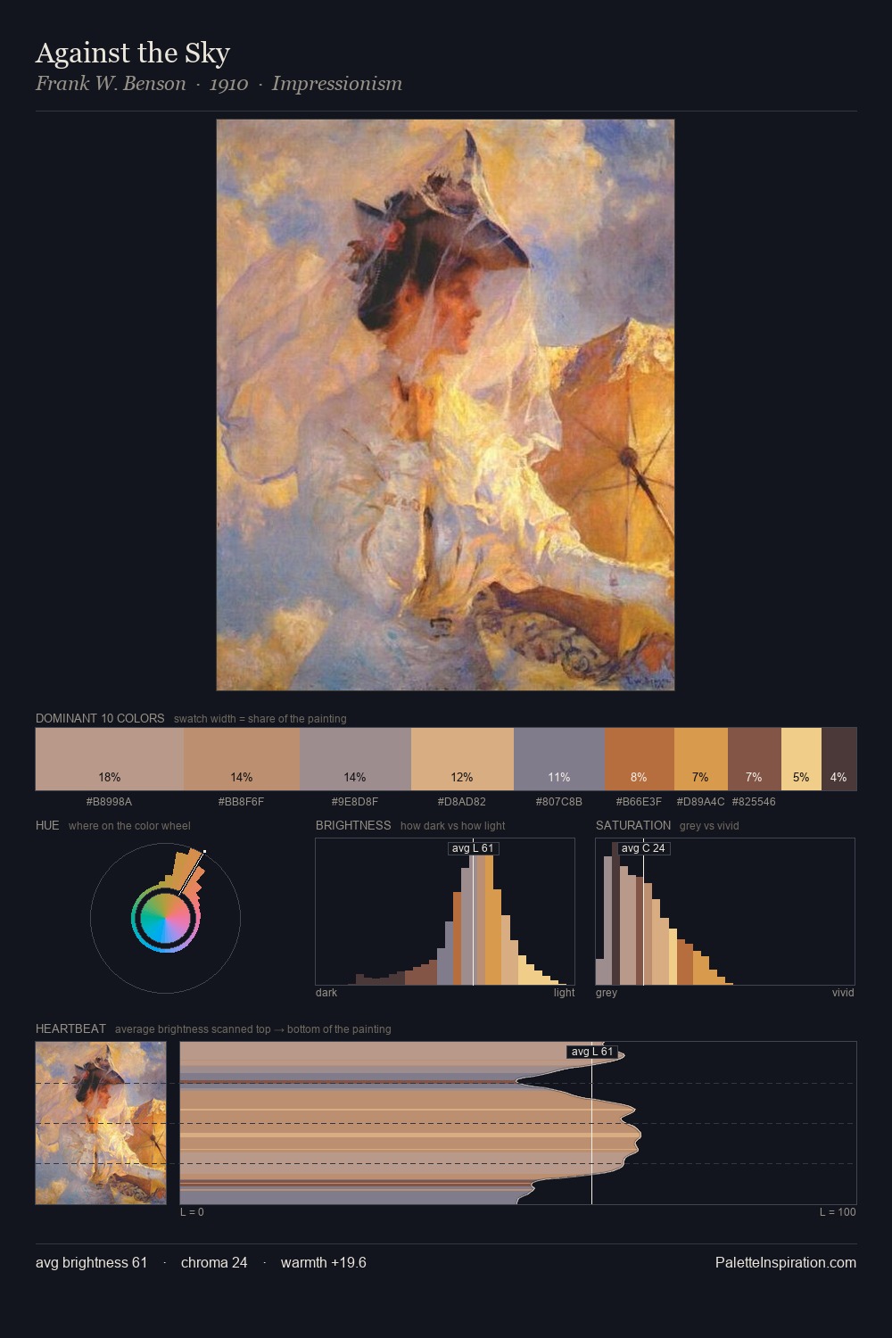Image resolution: width=892 pixels, height=1338 pixels.
Task: Click the 18% swatch #B8998A
Action: (110, 759)
